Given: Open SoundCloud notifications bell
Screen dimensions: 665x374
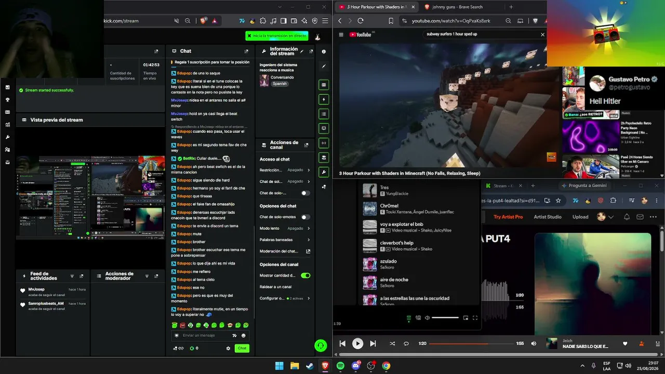Looking at the screenshot, I should click(x=627, y=217).
